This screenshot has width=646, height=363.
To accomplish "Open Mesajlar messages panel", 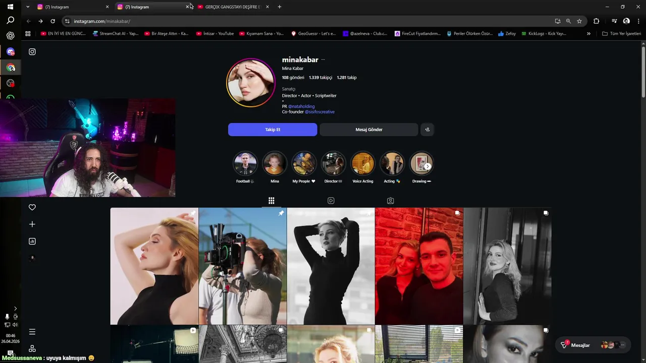I will point(593,345).
